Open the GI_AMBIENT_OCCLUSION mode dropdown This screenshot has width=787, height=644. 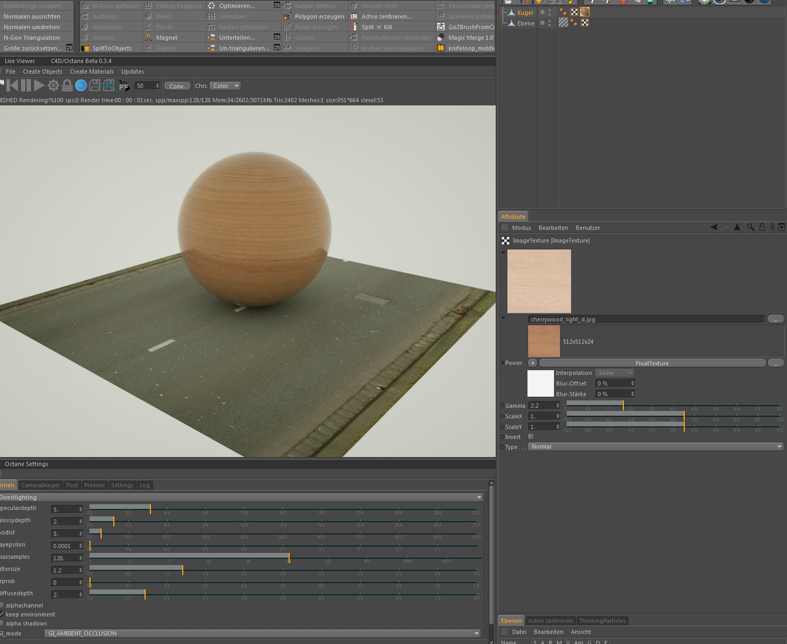(264, 633)
